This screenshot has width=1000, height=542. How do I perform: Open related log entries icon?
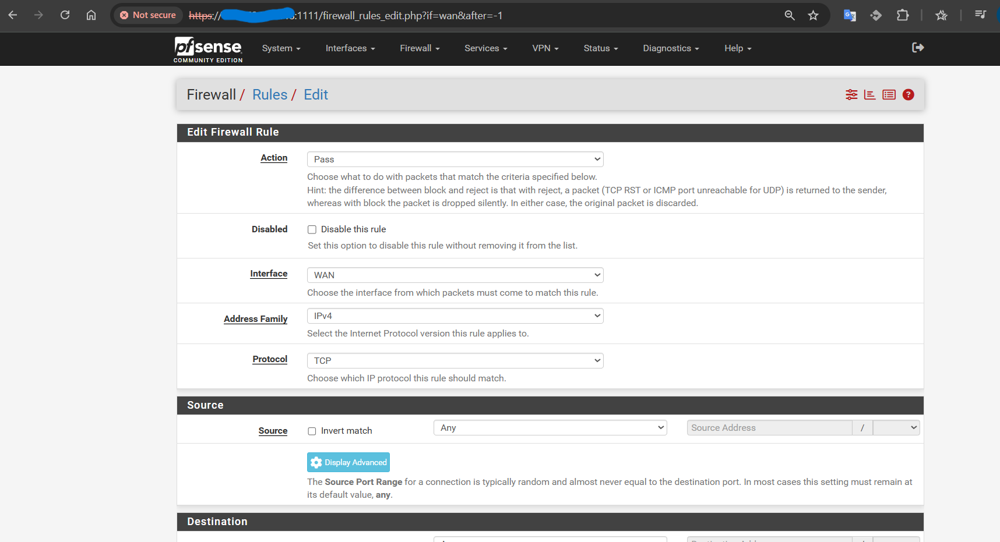pyautogui.click(x=889, y=95)
